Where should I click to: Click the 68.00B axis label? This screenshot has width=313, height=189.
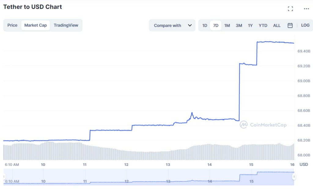[304, 155]
